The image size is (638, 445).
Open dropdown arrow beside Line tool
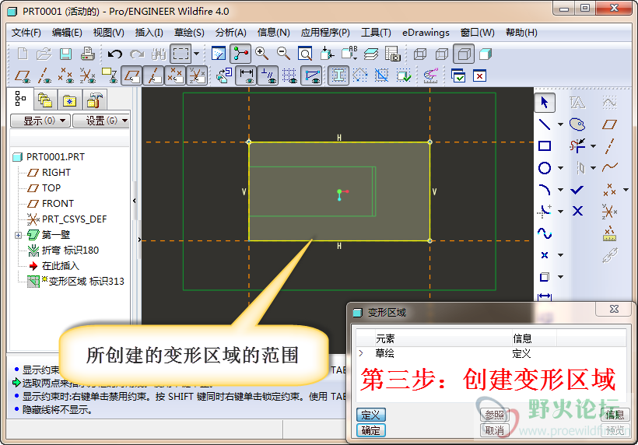560,124
